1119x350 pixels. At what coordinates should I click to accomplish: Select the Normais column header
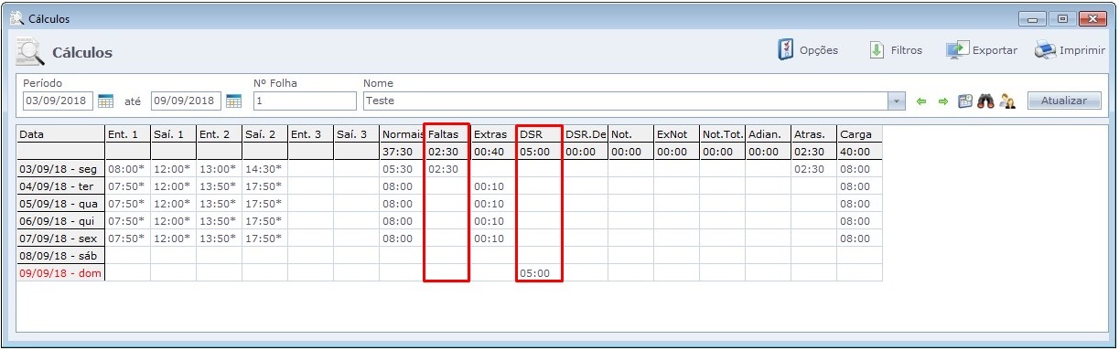pos(402,134)
